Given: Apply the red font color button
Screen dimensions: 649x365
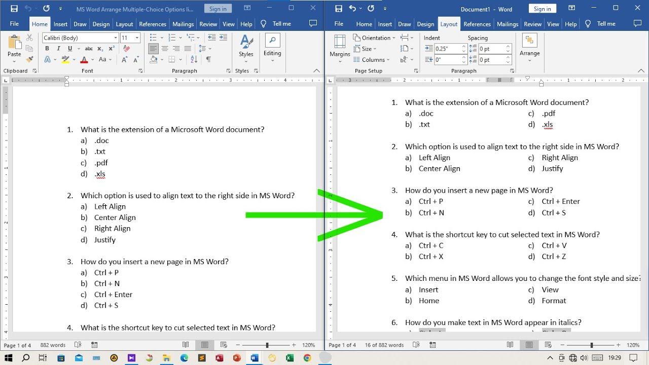Looking at the screenshot, I should tap(85, 59).
